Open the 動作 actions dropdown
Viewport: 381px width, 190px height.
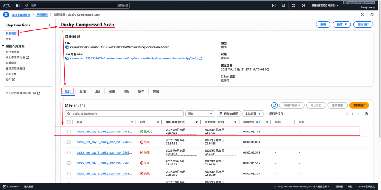342,24
